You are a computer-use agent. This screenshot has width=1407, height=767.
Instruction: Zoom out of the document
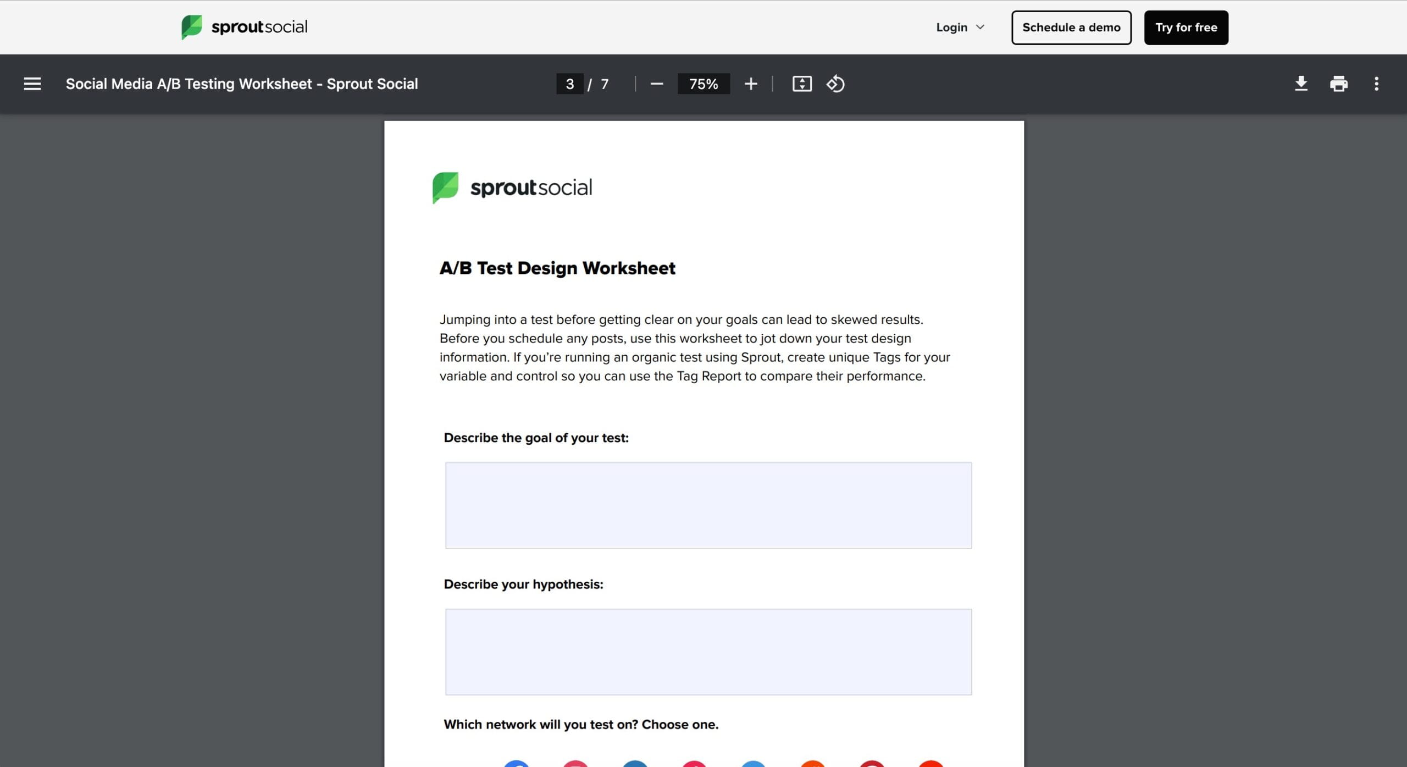click(x=657, y=84)
